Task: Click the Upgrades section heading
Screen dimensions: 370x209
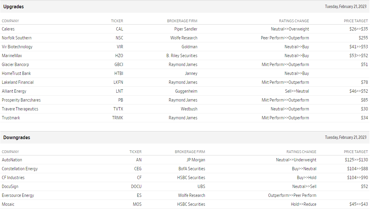Action: click(x=14, y=7)
